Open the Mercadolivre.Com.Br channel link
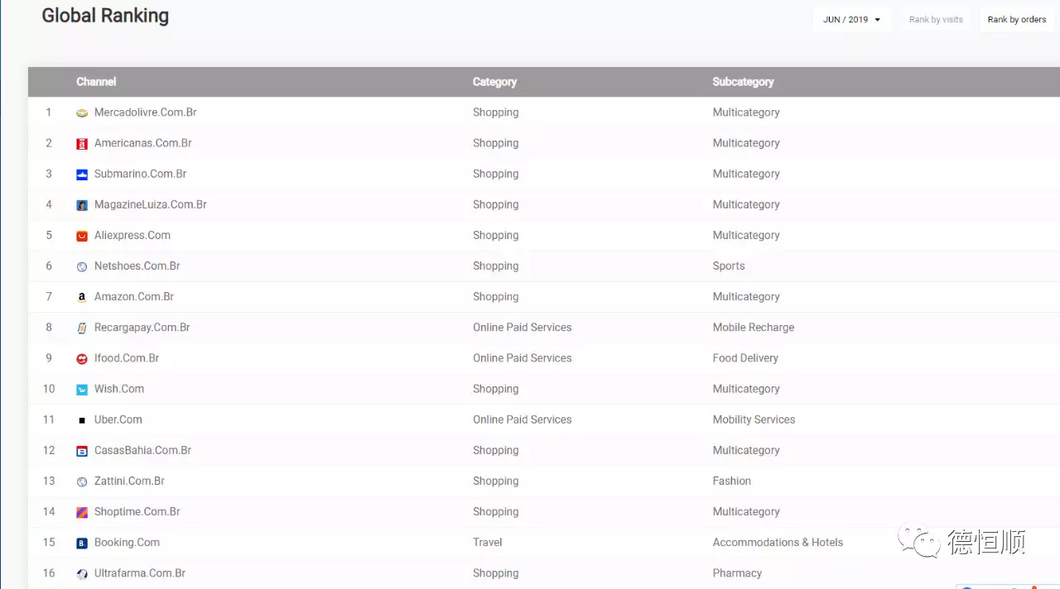This screenshot has width=1060, height=589. click(146, 113)
